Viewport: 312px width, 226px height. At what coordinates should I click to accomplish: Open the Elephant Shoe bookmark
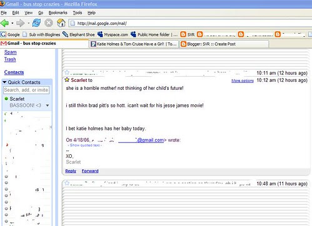coord(79,34)
